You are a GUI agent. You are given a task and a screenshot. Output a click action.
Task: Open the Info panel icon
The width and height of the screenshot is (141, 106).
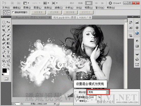137,33
